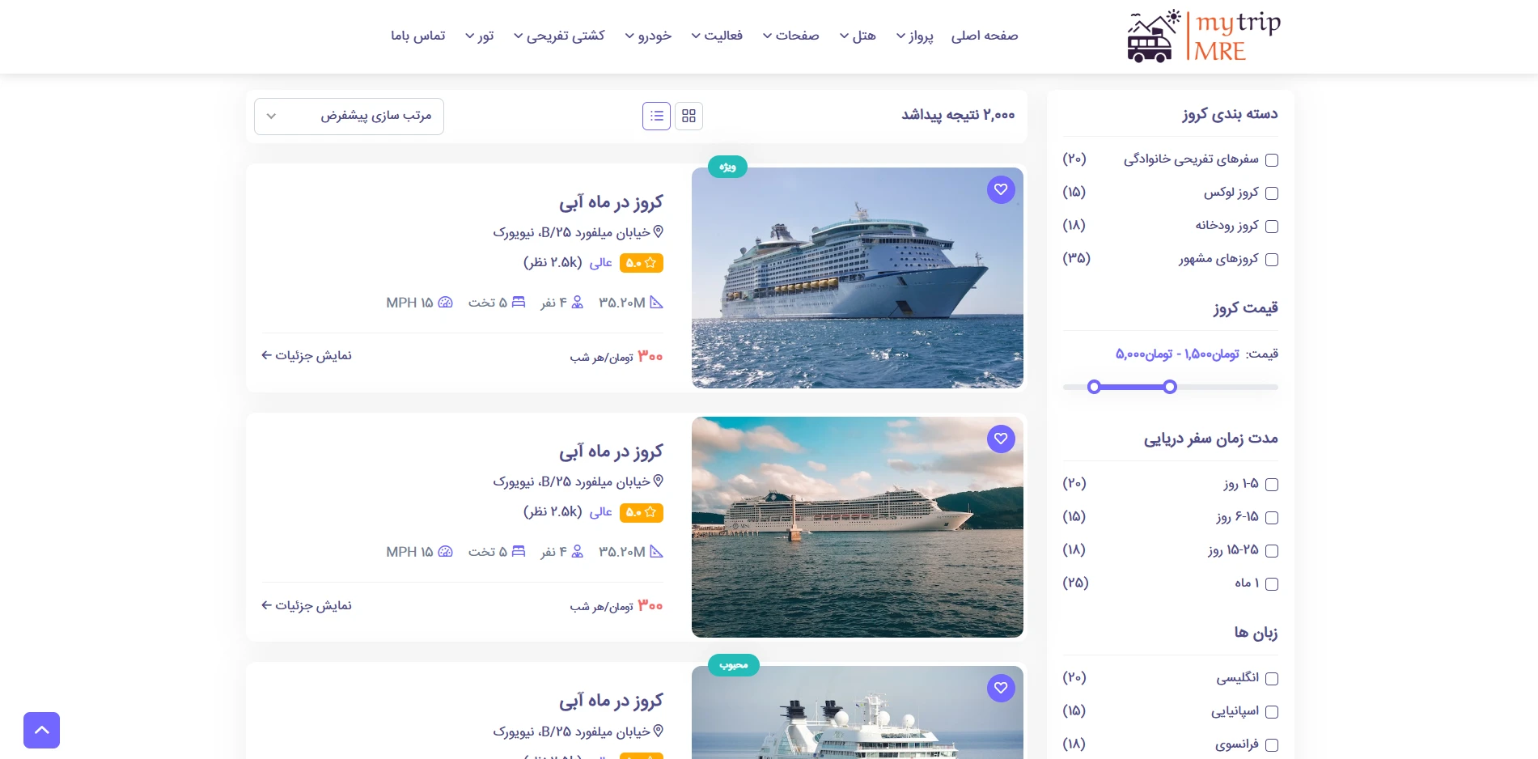The height and width of the screenshot is (759, 1538).
Task: Open the تماس باما menu item
Action: (x=418, y=36)
